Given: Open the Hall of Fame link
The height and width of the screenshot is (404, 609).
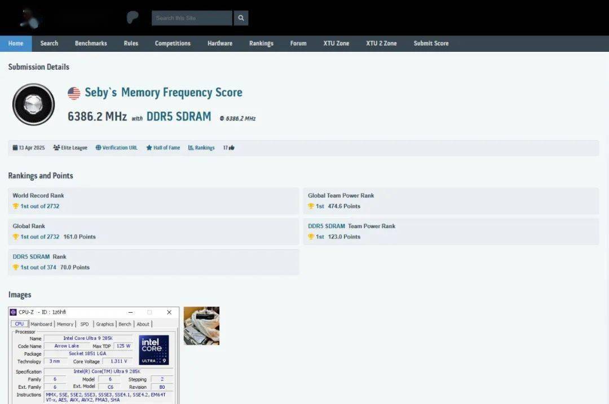Looking at the screenshot, I should (x=166, y=148).
